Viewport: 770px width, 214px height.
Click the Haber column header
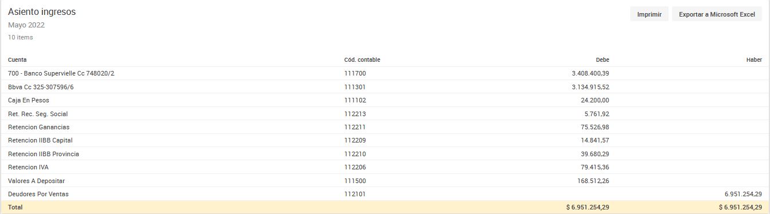[x=754, y=60]
